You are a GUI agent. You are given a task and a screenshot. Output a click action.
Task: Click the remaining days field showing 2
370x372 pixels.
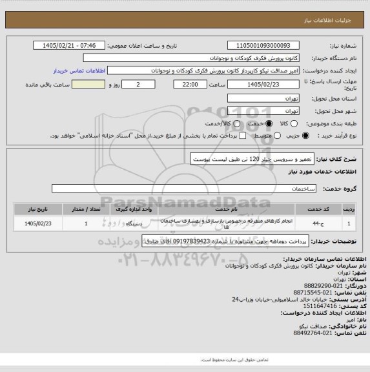(138, 84)
